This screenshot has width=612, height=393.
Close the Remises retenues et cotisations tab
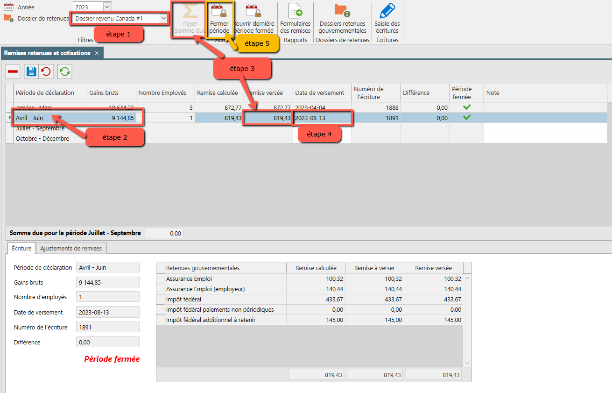pyautogui.click(x=97, y=53)
